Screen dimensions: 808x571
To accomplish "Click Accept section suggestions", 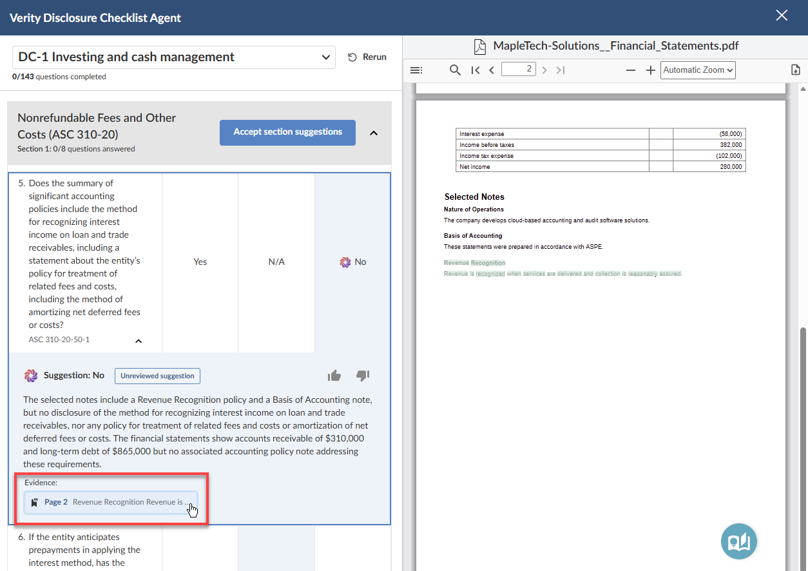I will click(x=287, y=132).
